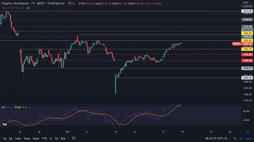Choose the YTD time range

(44, 138)
